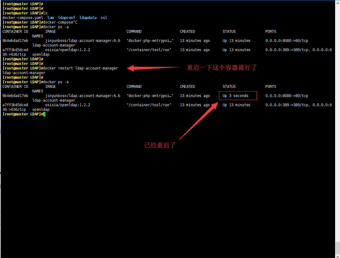
Task: Click the 'docker-compose^C' command text
Action: (x=60, y=22)
